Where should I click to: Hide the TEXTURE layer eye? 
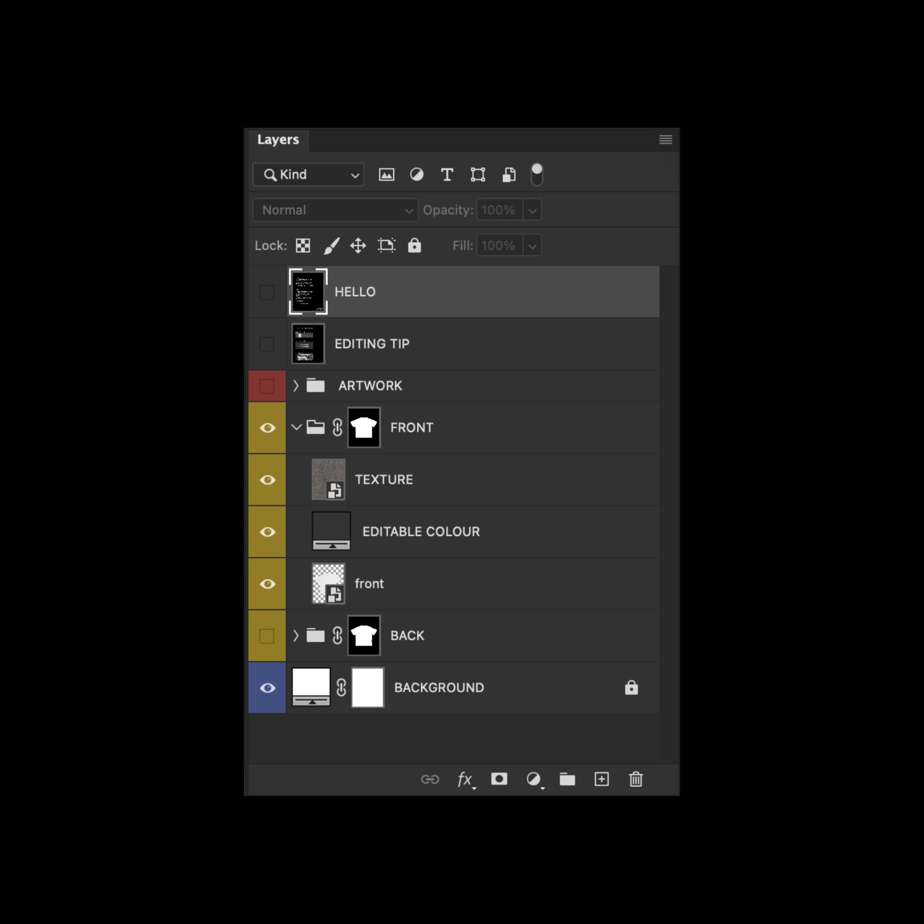tap(267, 480)
